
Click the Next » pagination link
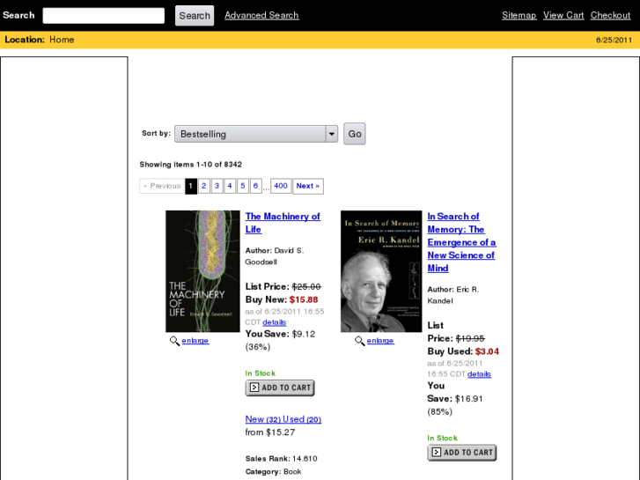[308, 186]
